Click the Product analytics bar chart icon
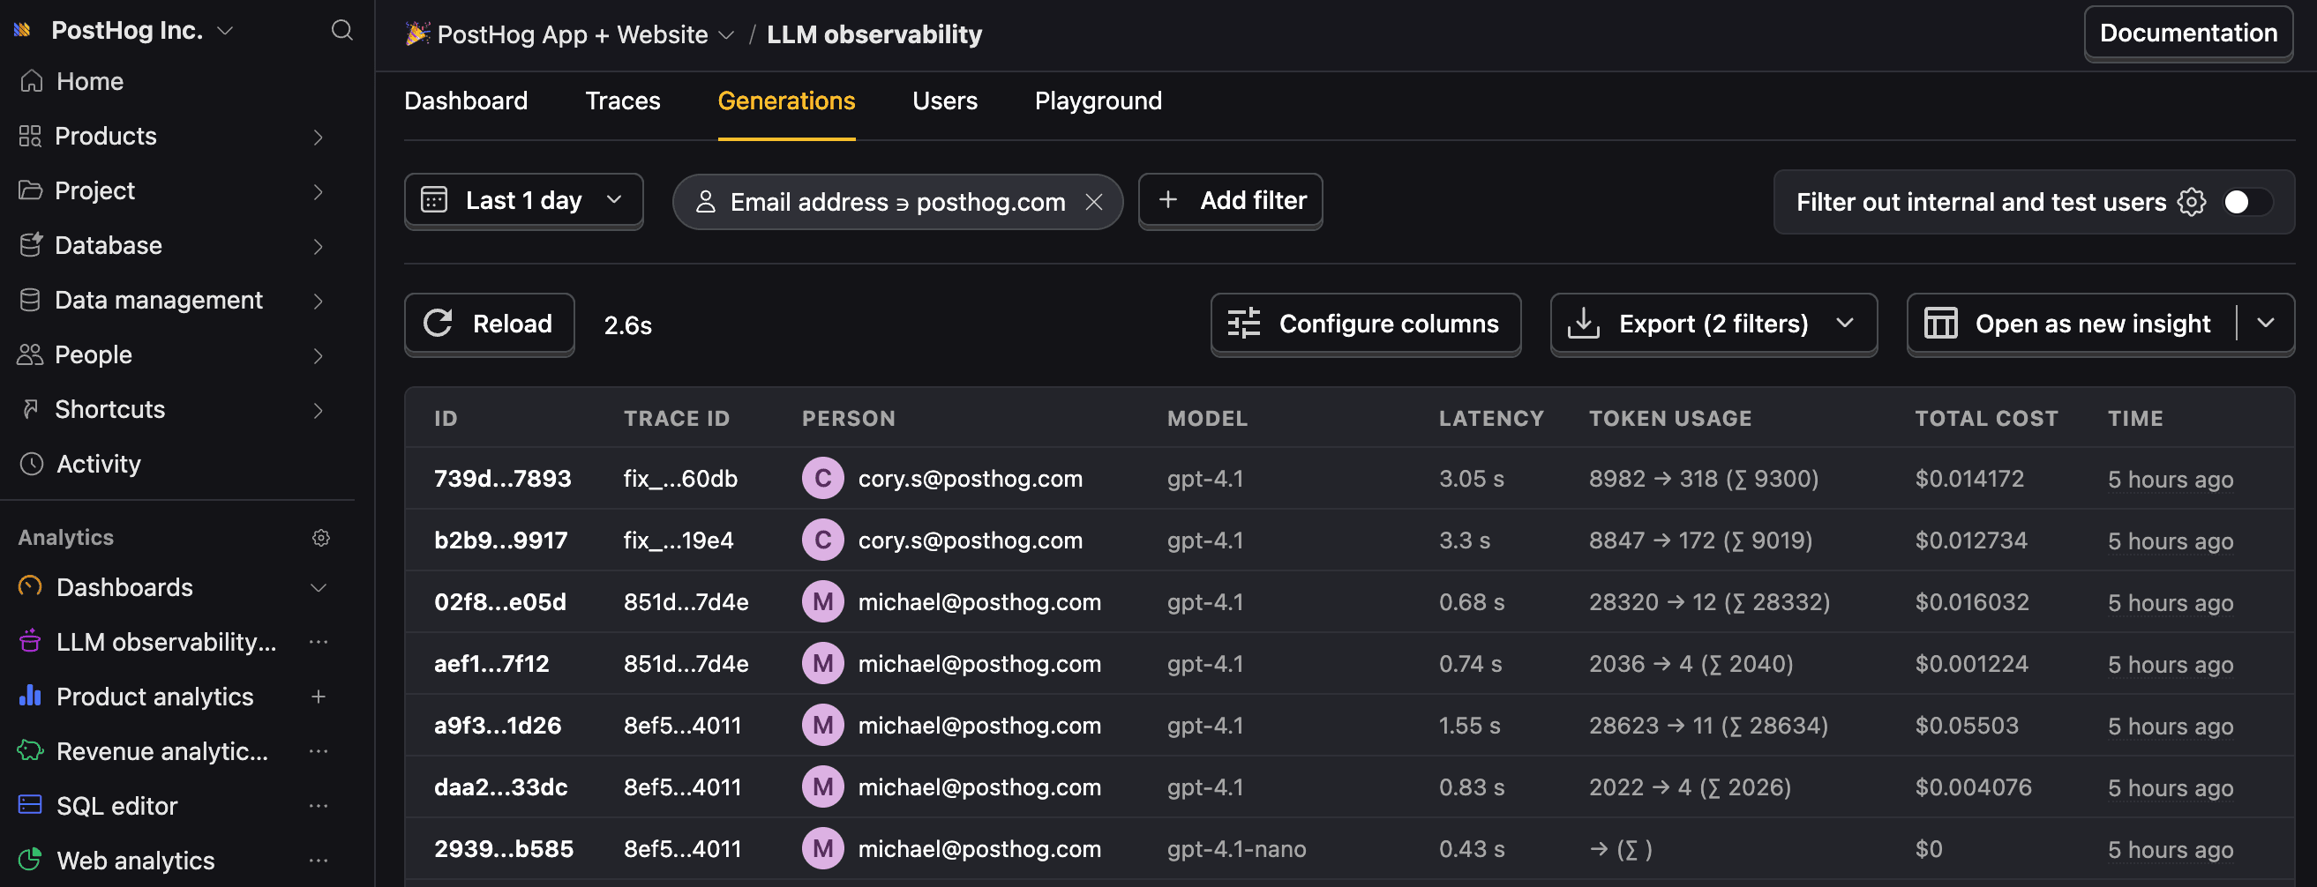Viewport: 2317px width, 887px height. 30,696
